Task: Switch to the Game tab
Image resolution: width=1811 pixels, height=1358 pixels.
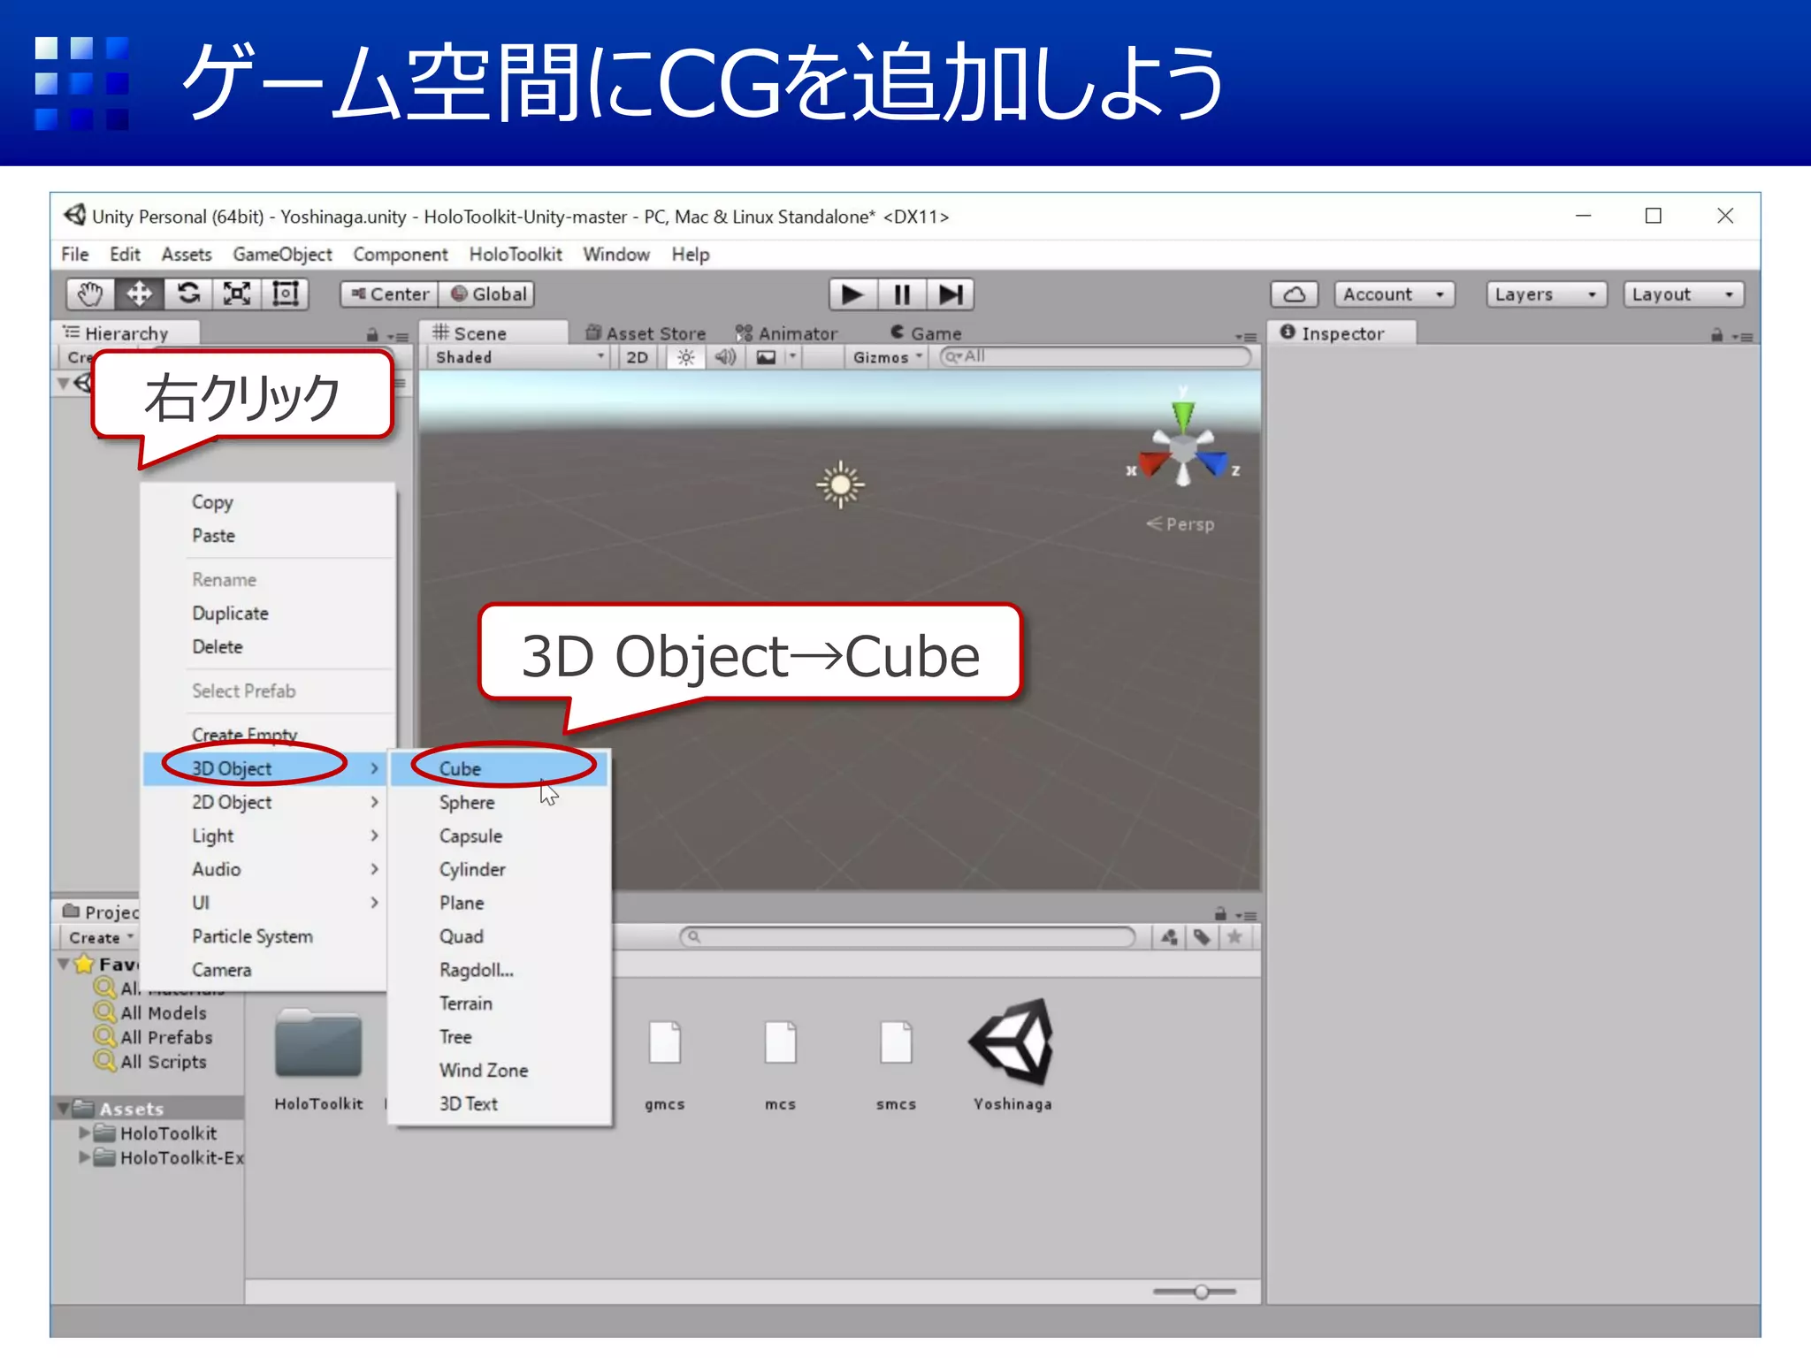Action: click(926, 333)
